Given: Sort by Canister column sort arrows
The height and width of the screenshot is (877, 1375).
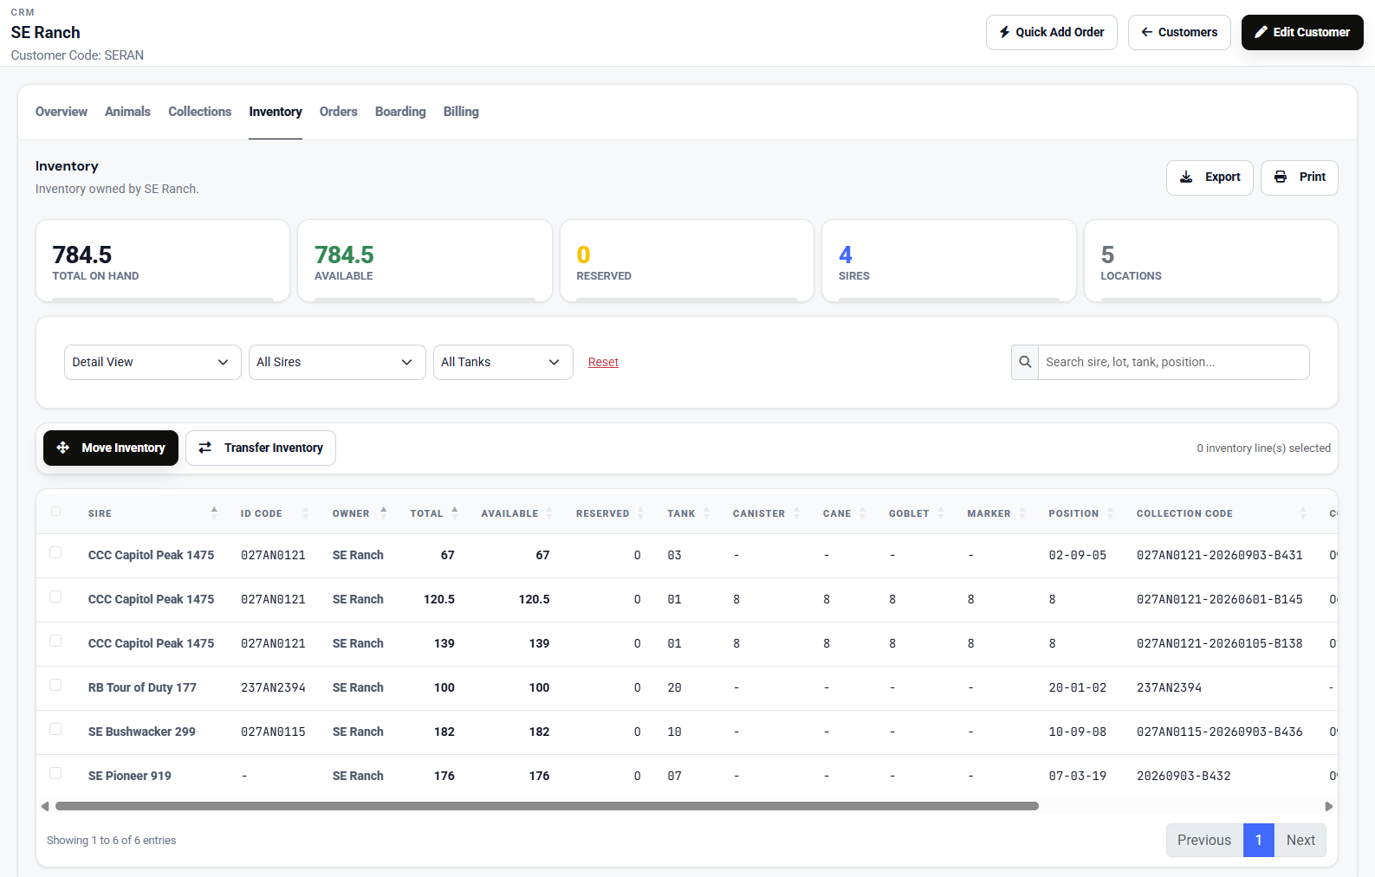Looking at the screenshot, I should click(x=797, y=513).
